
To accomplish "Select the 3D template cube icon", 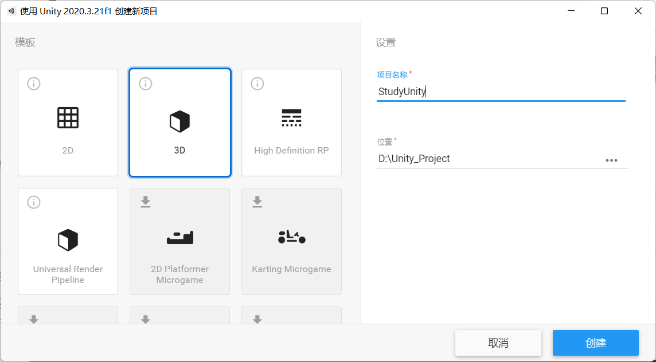I will [179, 121].
